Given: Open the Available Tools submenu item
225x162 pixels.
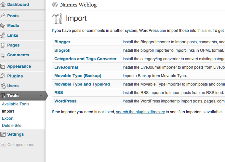Looking at the screenshot, I should click(16, 104).
